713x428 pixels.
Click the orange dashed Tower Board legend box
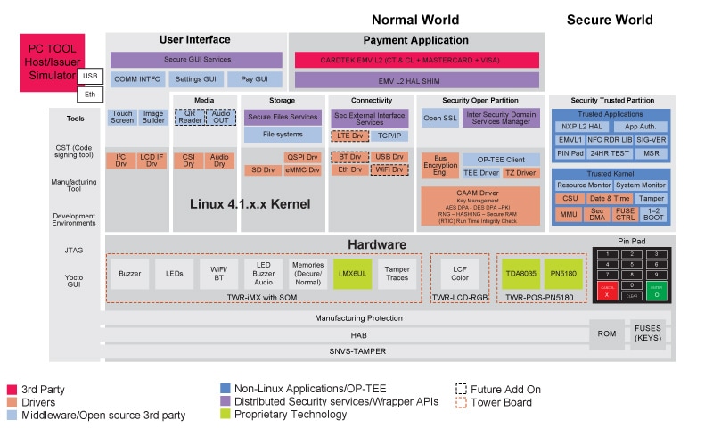(x=461, y=402)
